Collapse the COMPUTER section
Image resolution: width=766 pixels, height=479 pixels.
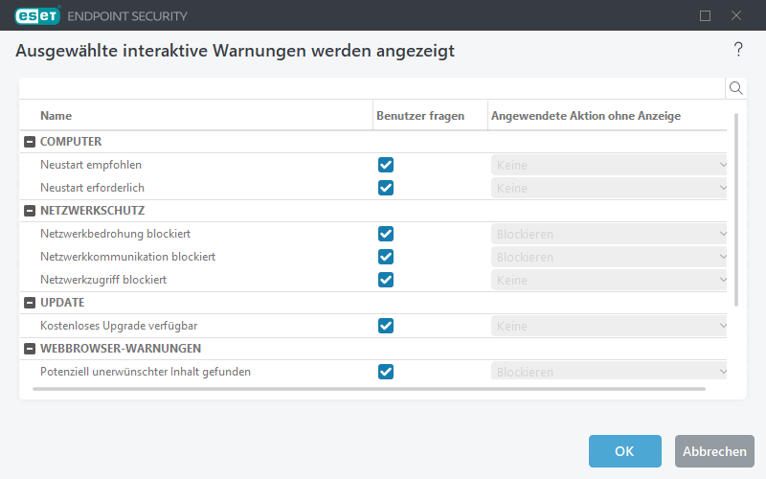(30, 142)
